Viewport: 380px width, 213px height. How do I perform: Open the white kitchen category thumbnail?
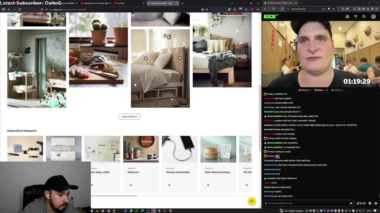pos(64,149)
